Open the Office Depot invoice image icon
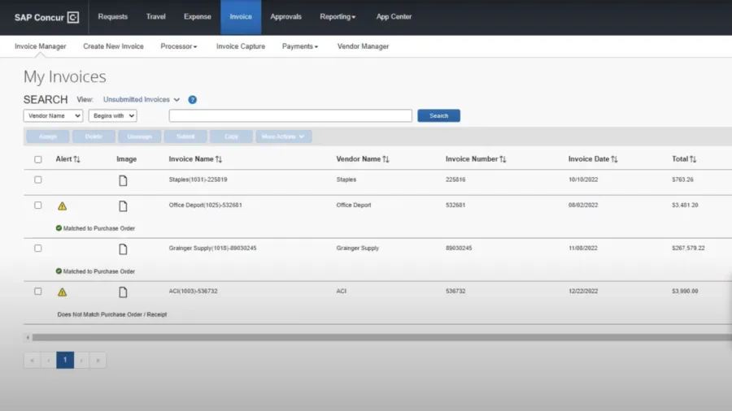The image size is (732, 411). [x=123, y=206]
